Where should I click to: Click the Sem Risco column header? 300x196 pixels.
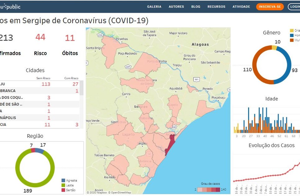click(43, 78)
